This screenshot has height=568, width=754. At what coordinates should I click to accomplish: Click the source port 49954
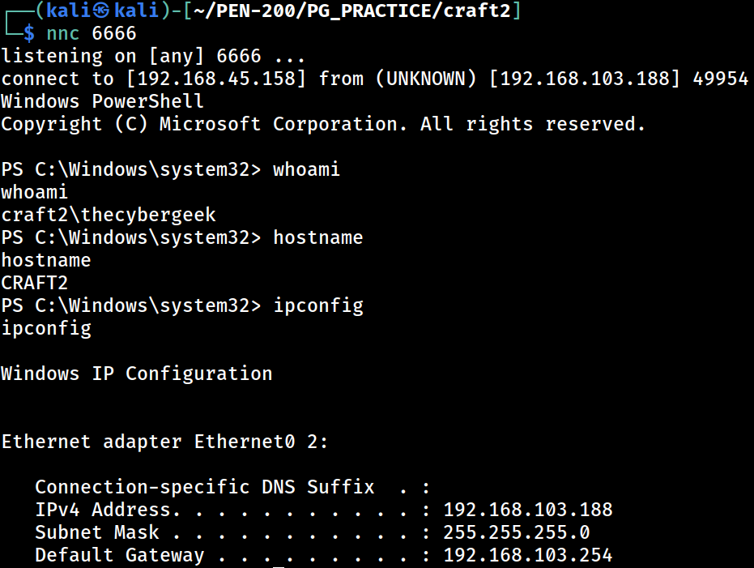click(x=720, y=79)
